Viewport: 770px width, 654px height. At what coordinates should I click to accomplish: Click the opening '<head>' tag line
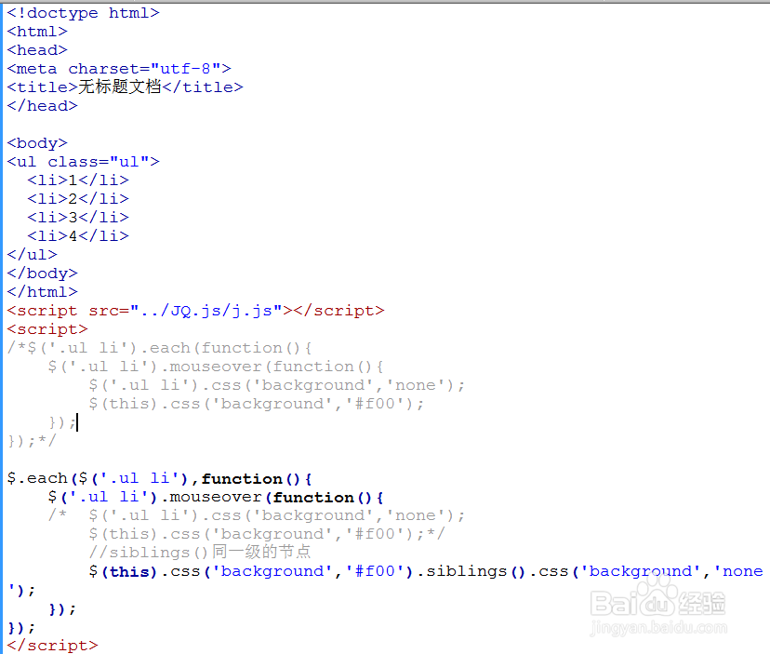[x=37, y=50]
